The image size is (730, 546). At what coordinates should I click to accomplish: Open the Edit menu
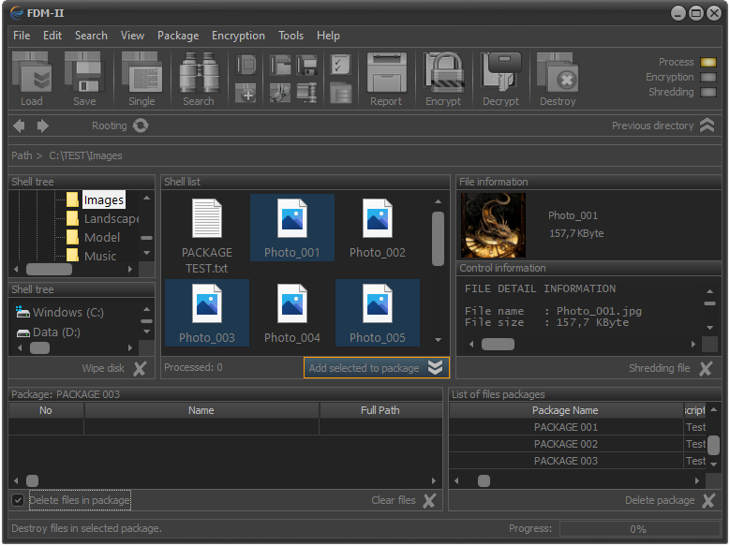click(x=52, y=36)
